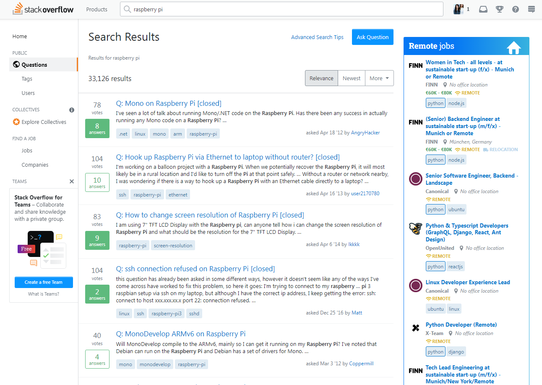Open user AngryHacker profile
Image resolution: width=542 pixels, height=385 pixels.
point(365,133)
